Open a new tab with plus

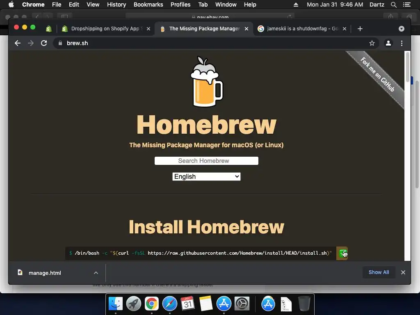click(360, 29)
